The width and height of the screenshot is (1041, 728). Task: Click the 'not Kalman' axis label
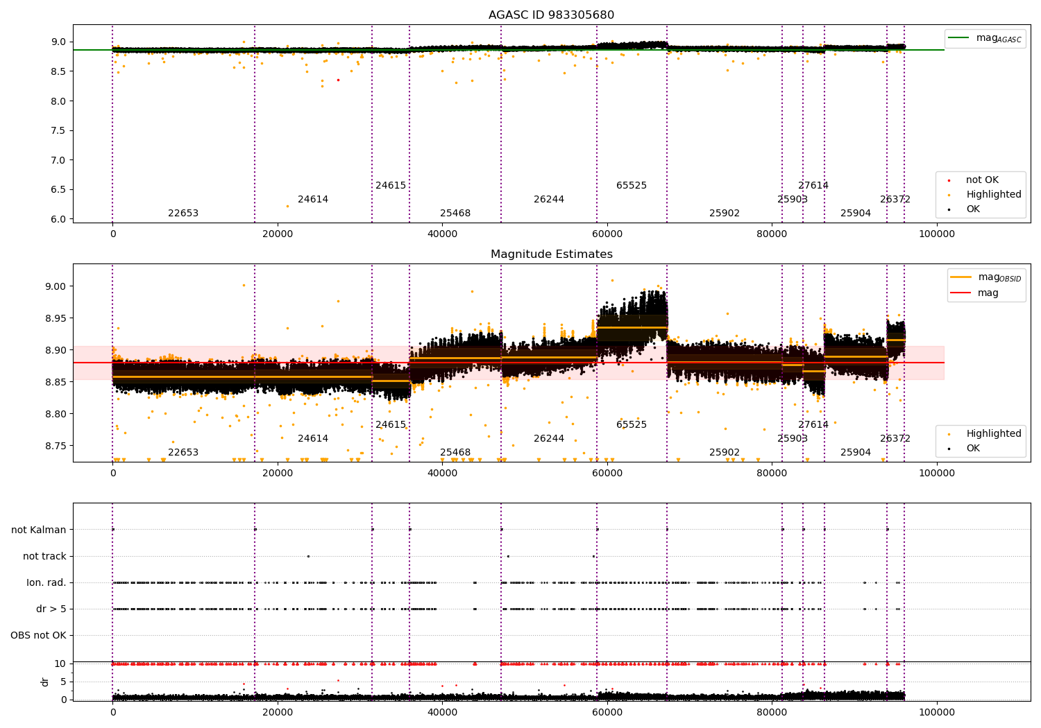click(x=39, y=530)
